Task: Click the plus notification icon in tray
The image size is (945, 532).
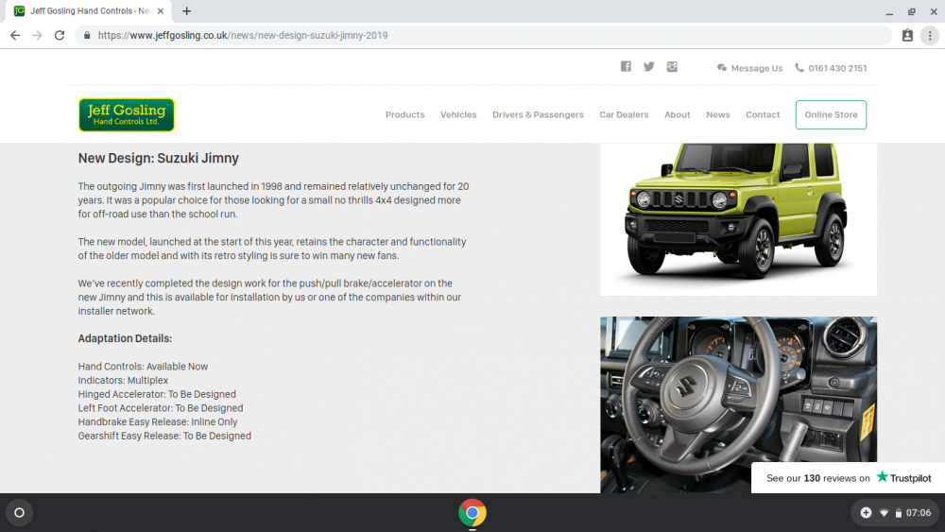Action: point(866,513)
